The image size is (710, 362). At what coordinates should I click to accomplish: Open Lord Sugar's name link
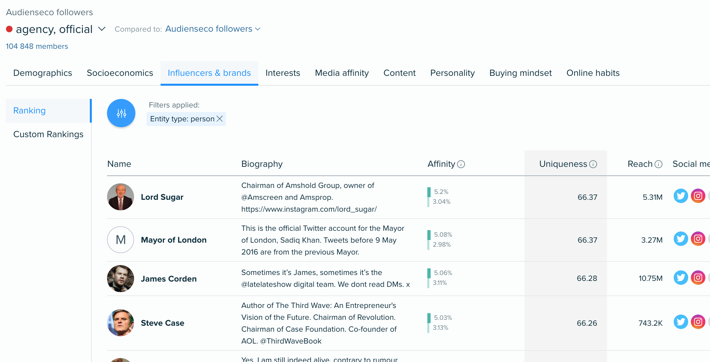point(162,197)
